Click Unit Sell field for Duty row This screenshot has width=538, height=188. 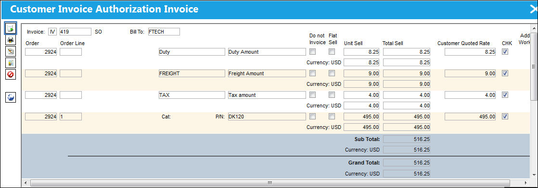pyautogui.click(x=362, y=52)
